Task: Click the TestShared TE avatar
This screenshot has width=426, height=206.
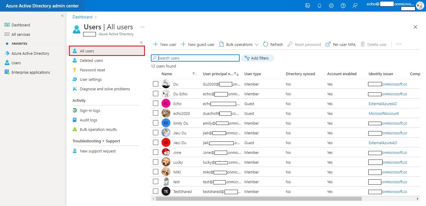Action: 166,191
